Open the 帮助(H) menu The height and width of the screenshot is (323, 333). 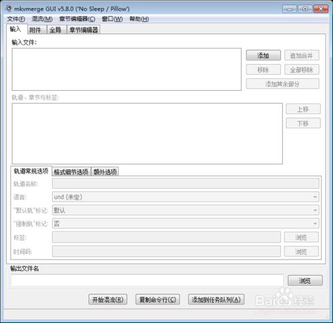[x=139, y=19]
